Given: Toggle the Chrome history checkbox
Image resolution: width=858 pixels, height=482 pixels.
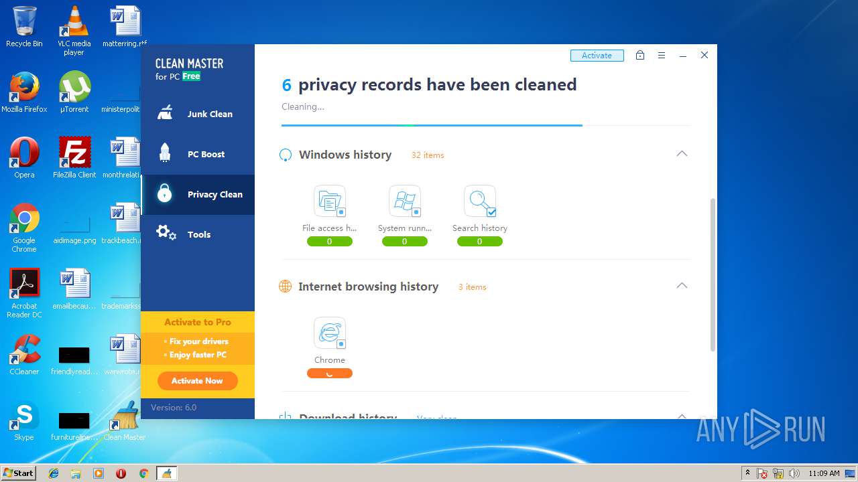Looking at the screenshot, I should click(341, 344).
